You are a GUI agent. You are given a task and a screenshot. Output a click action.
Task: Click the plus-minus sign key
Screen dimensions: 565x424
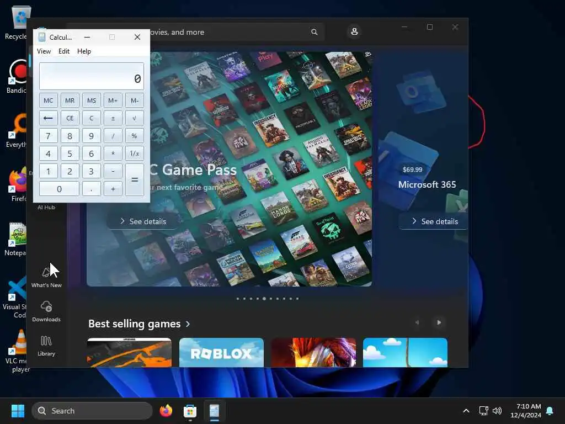113,118
